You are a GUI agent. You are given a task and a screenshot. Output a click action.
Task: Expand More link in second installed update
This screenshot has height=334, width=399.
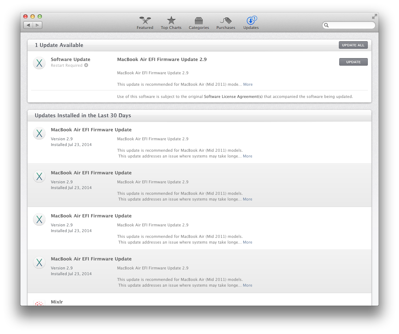point(247,199)
